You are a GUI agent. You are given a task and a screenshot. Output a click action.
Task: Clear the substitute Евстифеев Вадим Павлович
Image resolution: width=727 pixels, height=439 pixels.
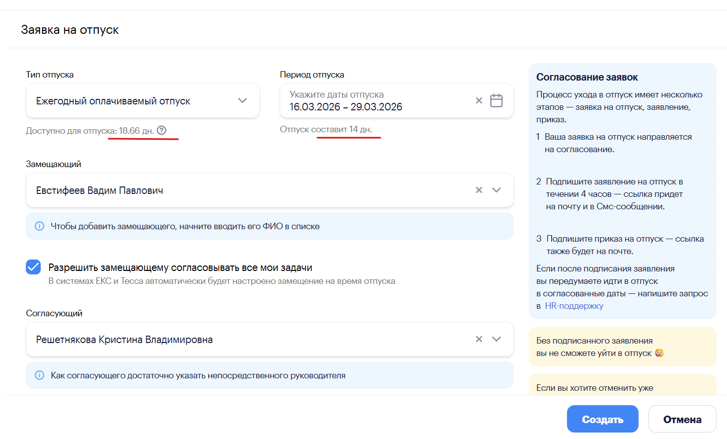click(479, 190)
